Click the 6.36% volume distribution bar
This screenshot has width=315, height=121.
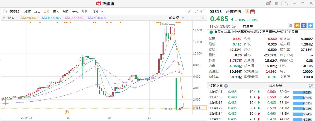point(303,97)
